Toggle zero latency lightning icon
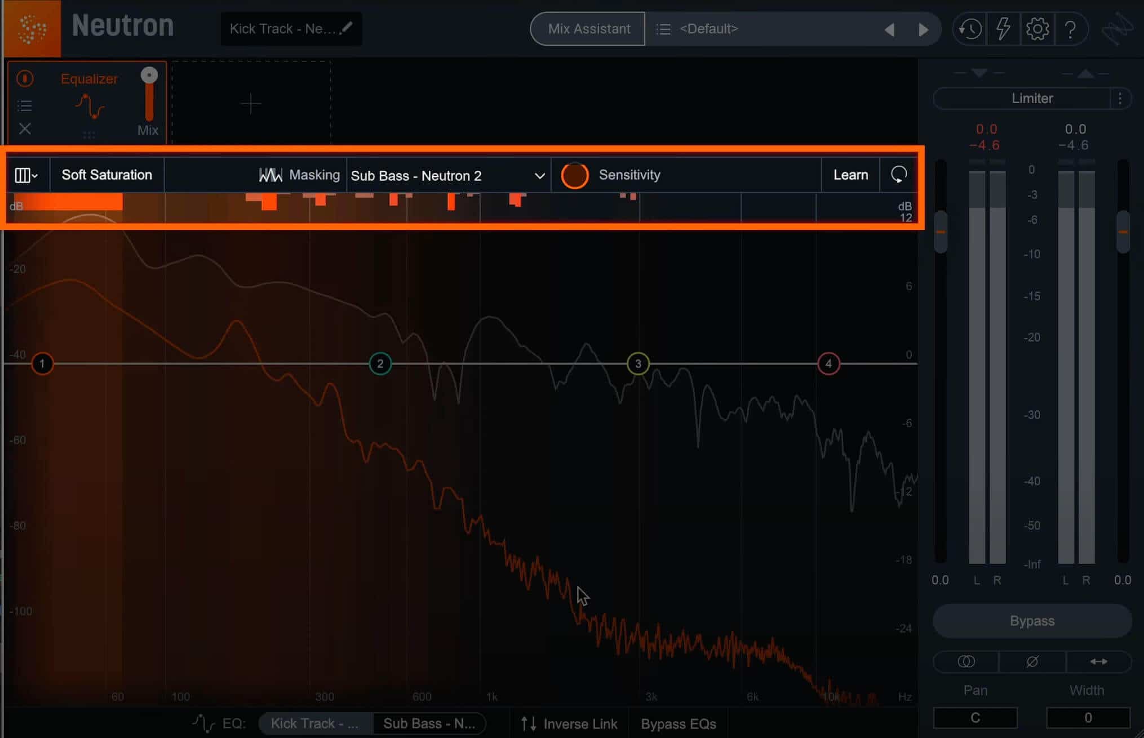 click(1003, 29)
